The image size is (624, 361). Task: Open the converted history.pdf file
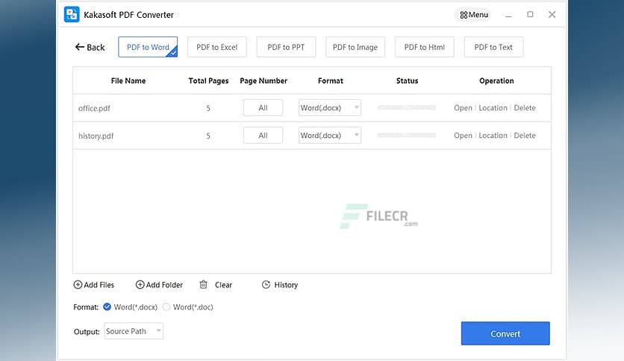(463, 136)
